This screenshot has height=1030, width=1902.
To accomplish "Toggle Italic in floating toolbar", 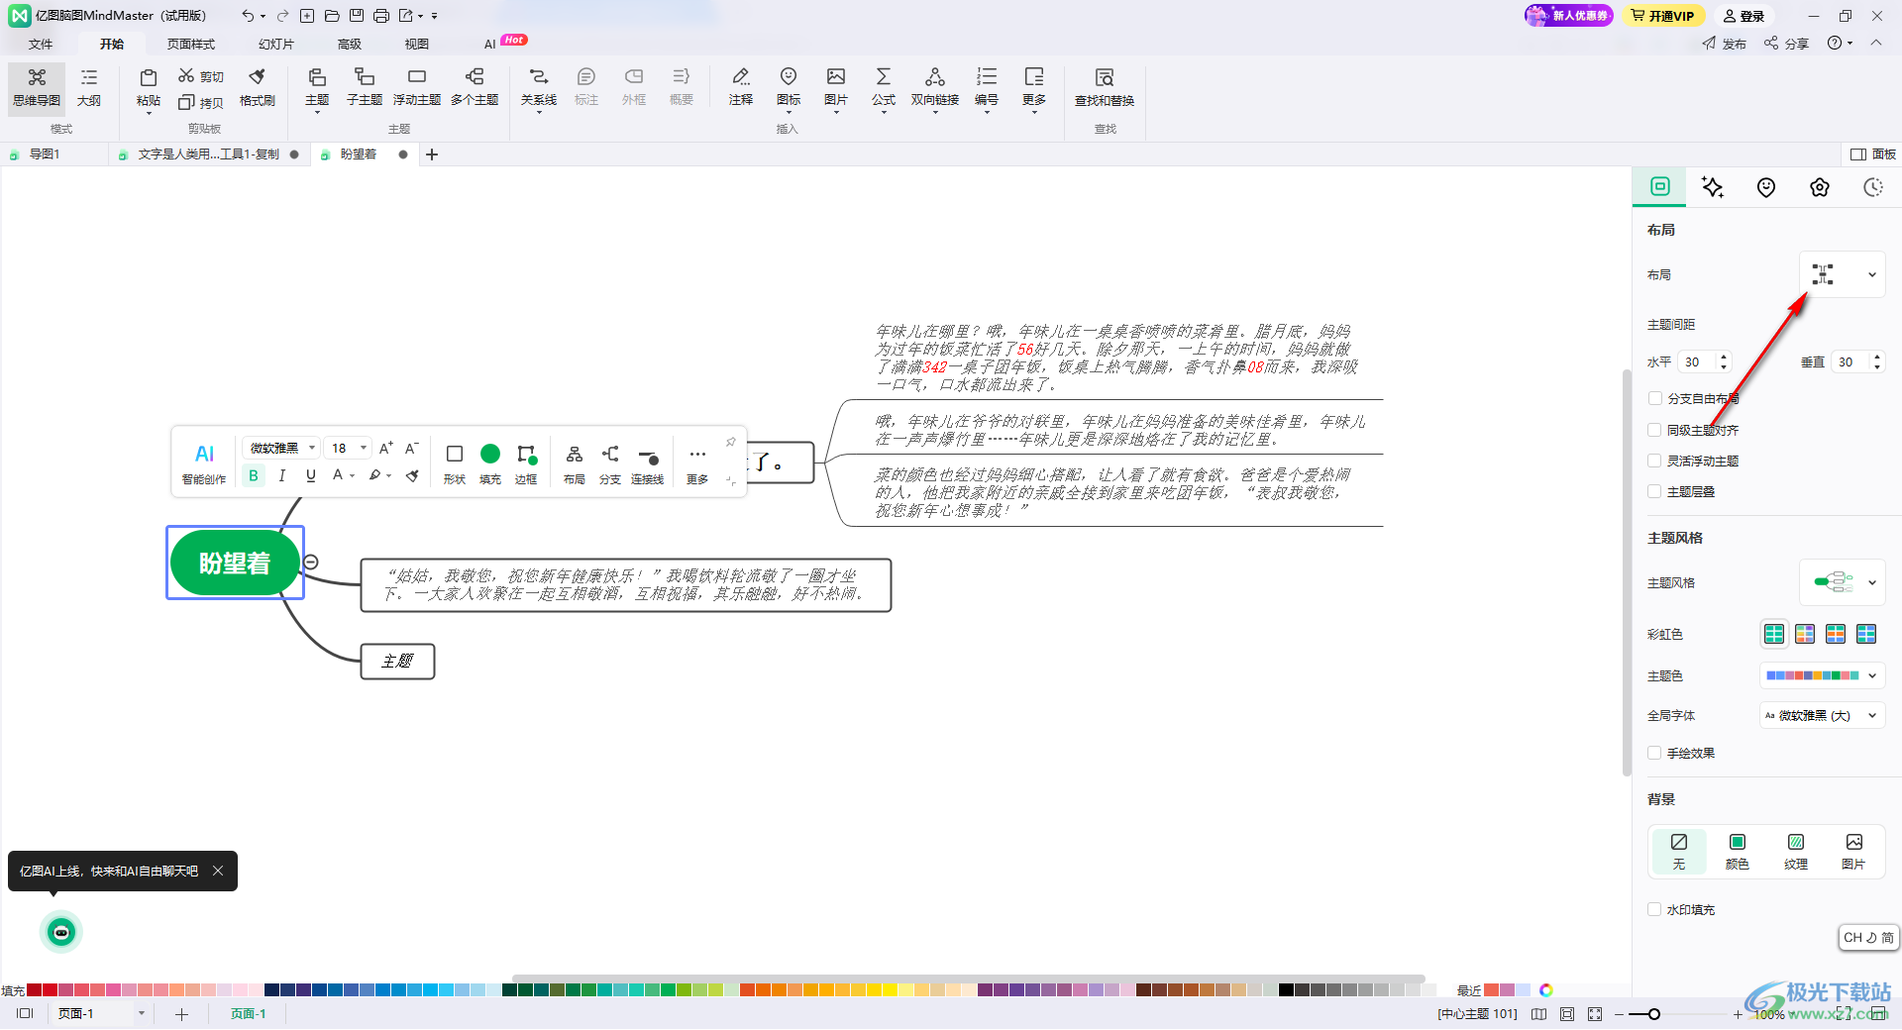I will tap(282, 475).
